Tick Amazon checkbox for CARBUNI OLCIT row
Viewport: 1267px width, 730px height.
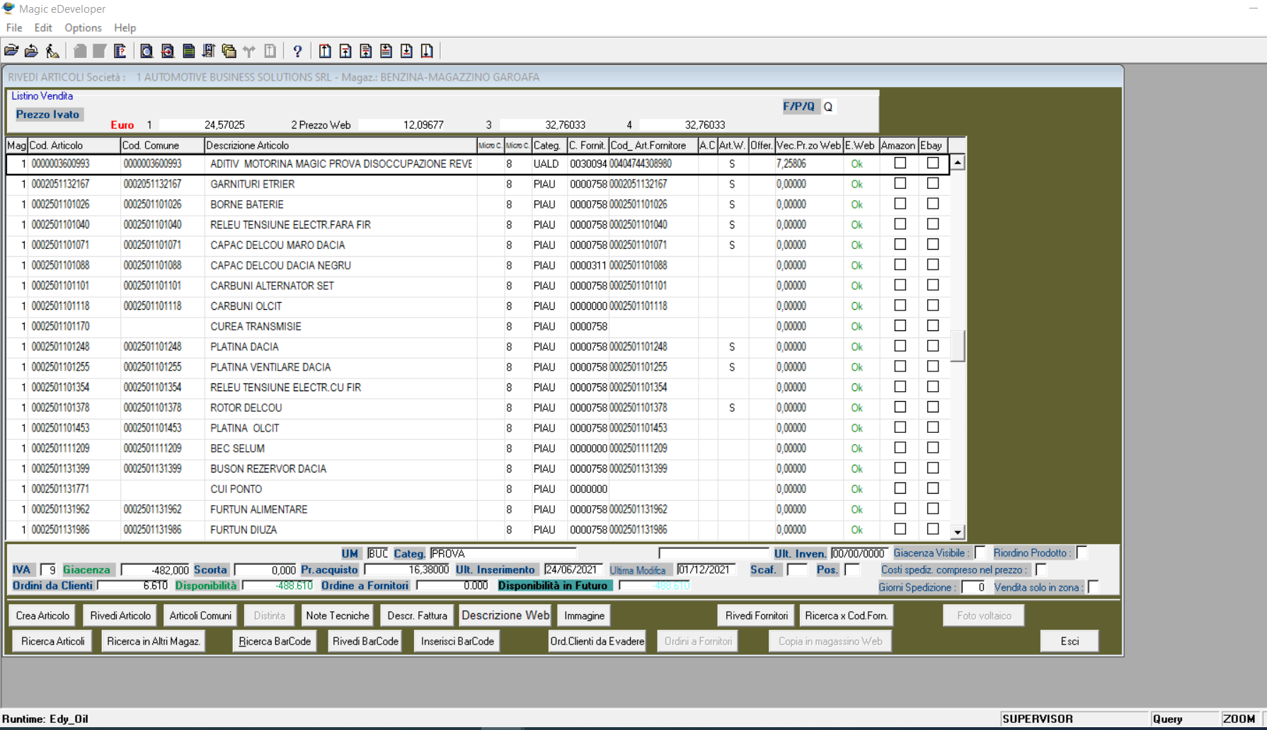(x=900, y=306)
